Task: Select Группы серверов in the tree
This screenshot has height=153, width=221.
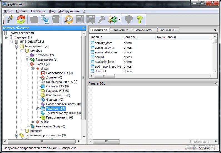Action: [22, 33]
